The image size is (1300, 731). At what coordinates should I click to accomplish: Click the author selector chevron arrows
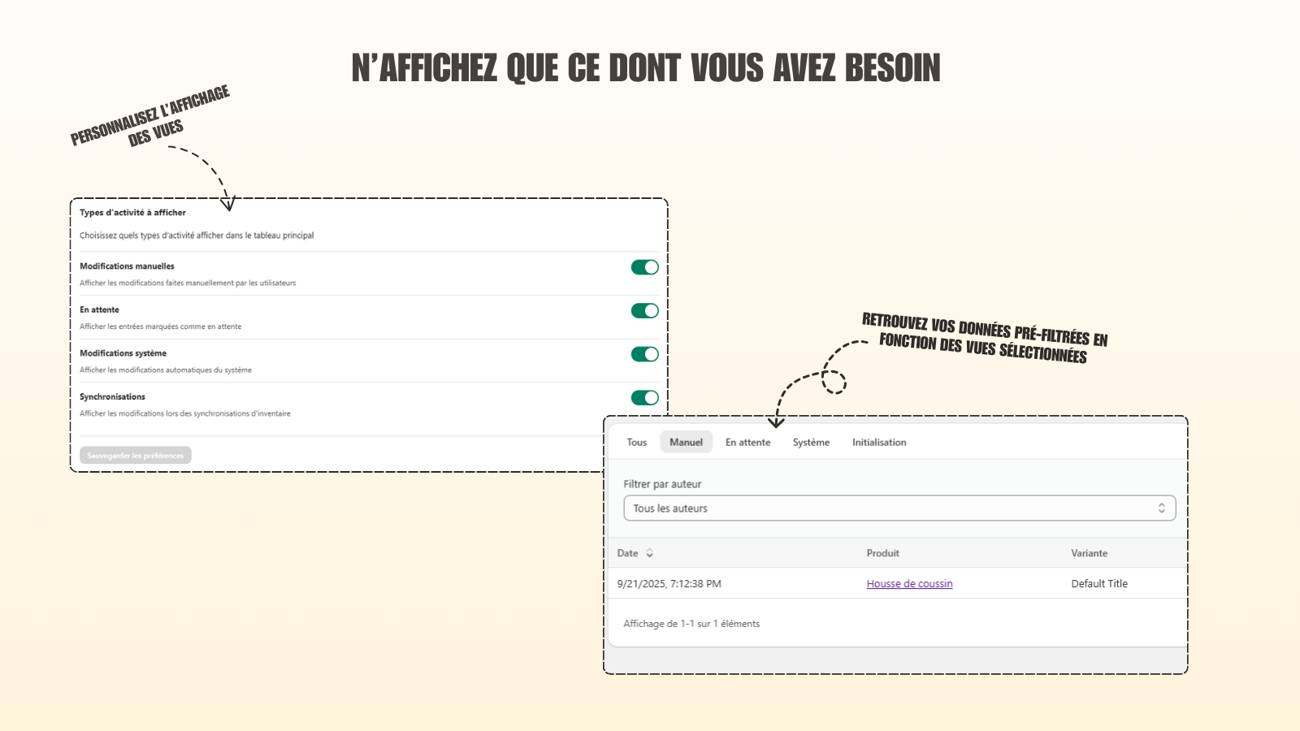(1163, 508)
